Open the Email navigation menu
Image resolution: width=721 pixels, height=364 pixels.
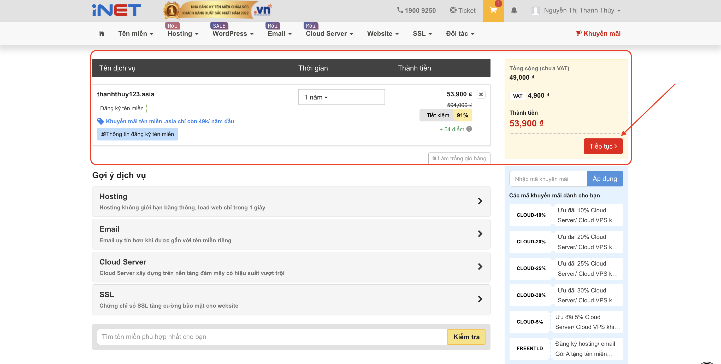point(280,34)
